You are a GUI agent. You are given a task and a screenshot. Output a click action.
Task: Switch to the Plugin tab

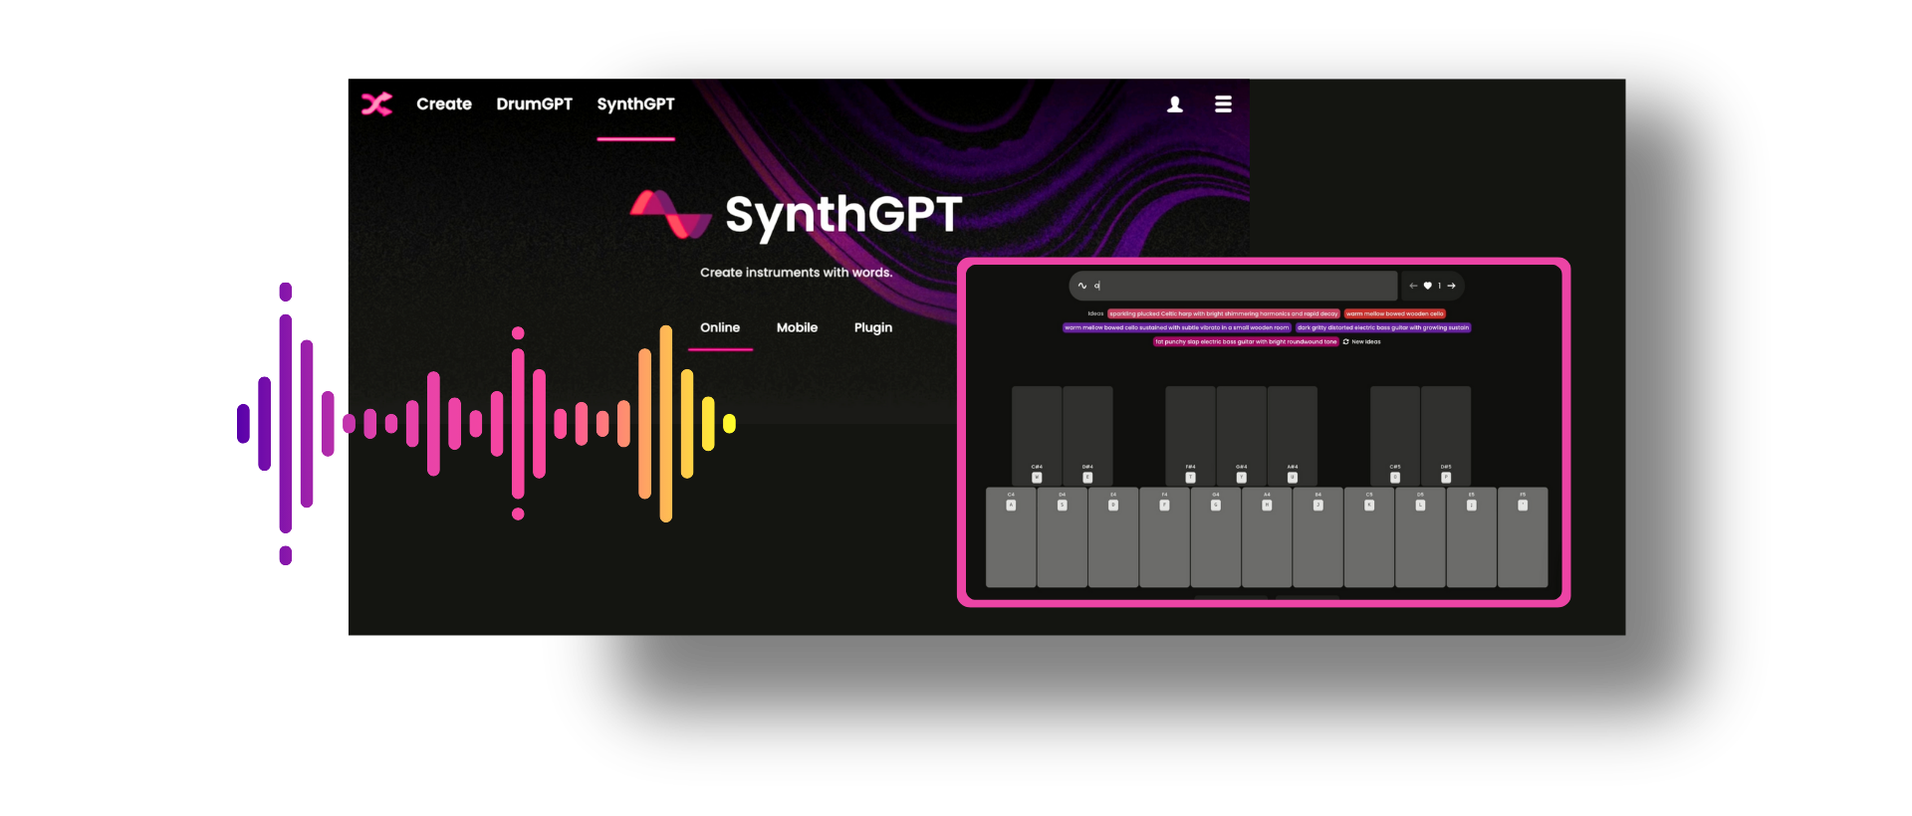(873, 327)
